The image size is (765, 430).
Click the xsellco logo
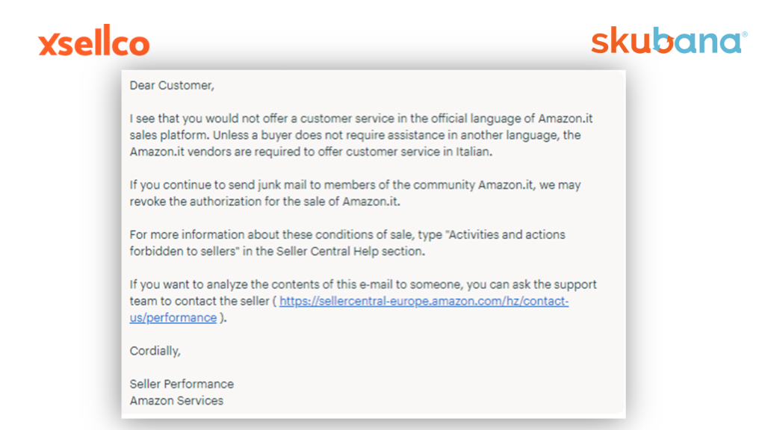pos(94,40)
